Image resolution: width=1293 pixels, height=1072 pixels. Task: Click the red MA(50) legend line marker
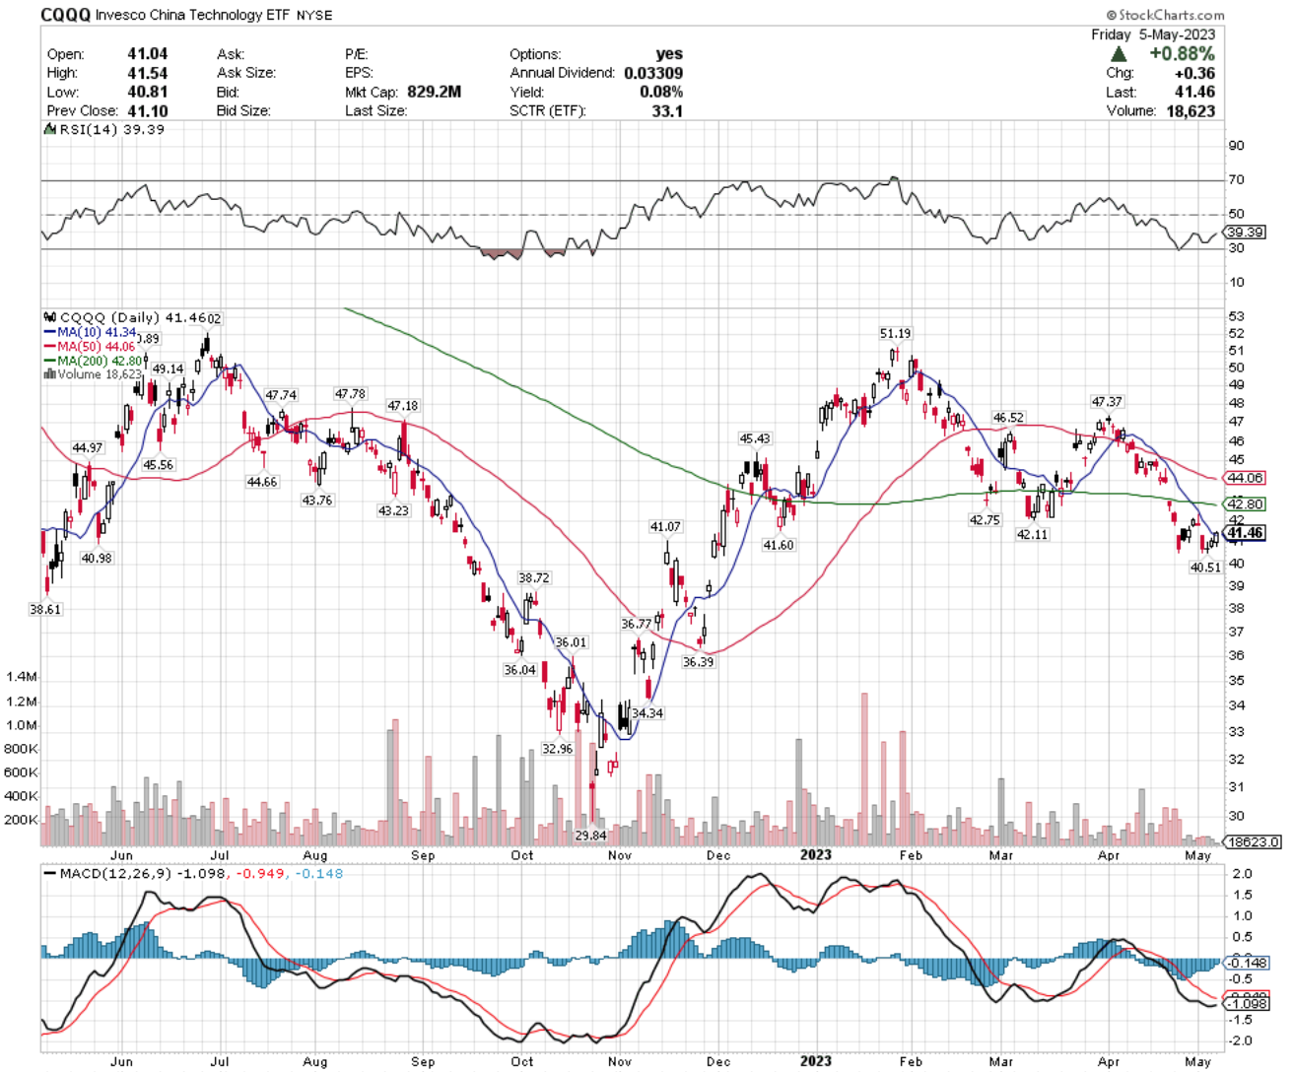coord(50,347)
